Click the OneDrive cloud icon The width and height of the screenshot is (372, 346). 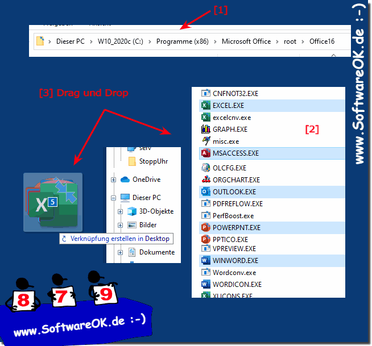pyautogui.click(x=125, y=180)
